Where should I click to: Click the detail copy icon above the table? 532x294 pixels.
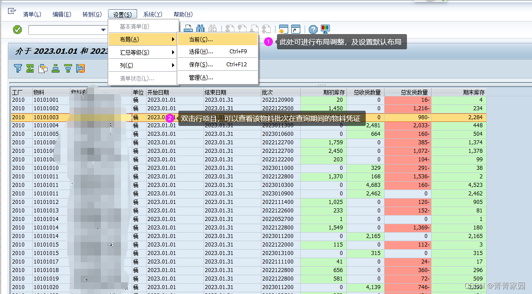pyautogui.click(x=42, y=68)
